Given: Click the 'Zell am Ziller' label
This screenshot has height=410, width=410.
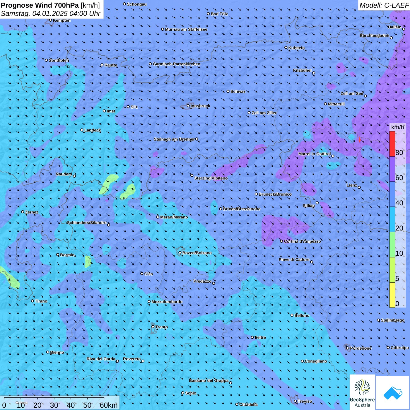Looking at the screenshot, I should point(264,113).
